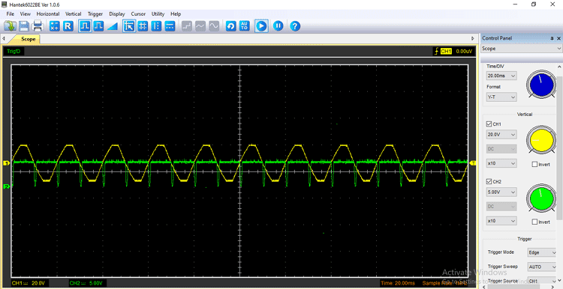563x289 pixels.
Task: Select the falling edge trigger icon
Action: [98, 26]
